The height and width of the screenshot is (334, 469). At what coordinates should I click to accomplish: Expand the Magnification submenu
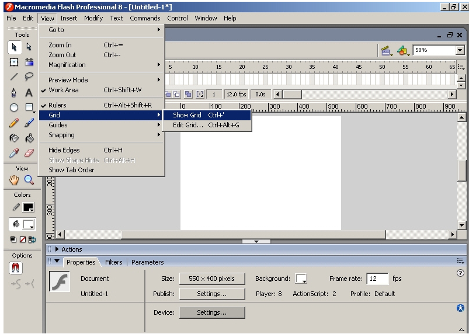pyautogui.click(x=102, y=65)
